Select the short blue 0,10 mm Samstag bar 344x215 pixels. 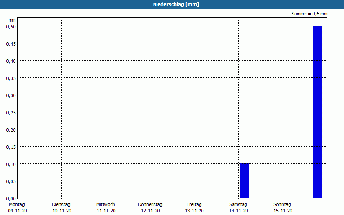click(x=244, y=181)
